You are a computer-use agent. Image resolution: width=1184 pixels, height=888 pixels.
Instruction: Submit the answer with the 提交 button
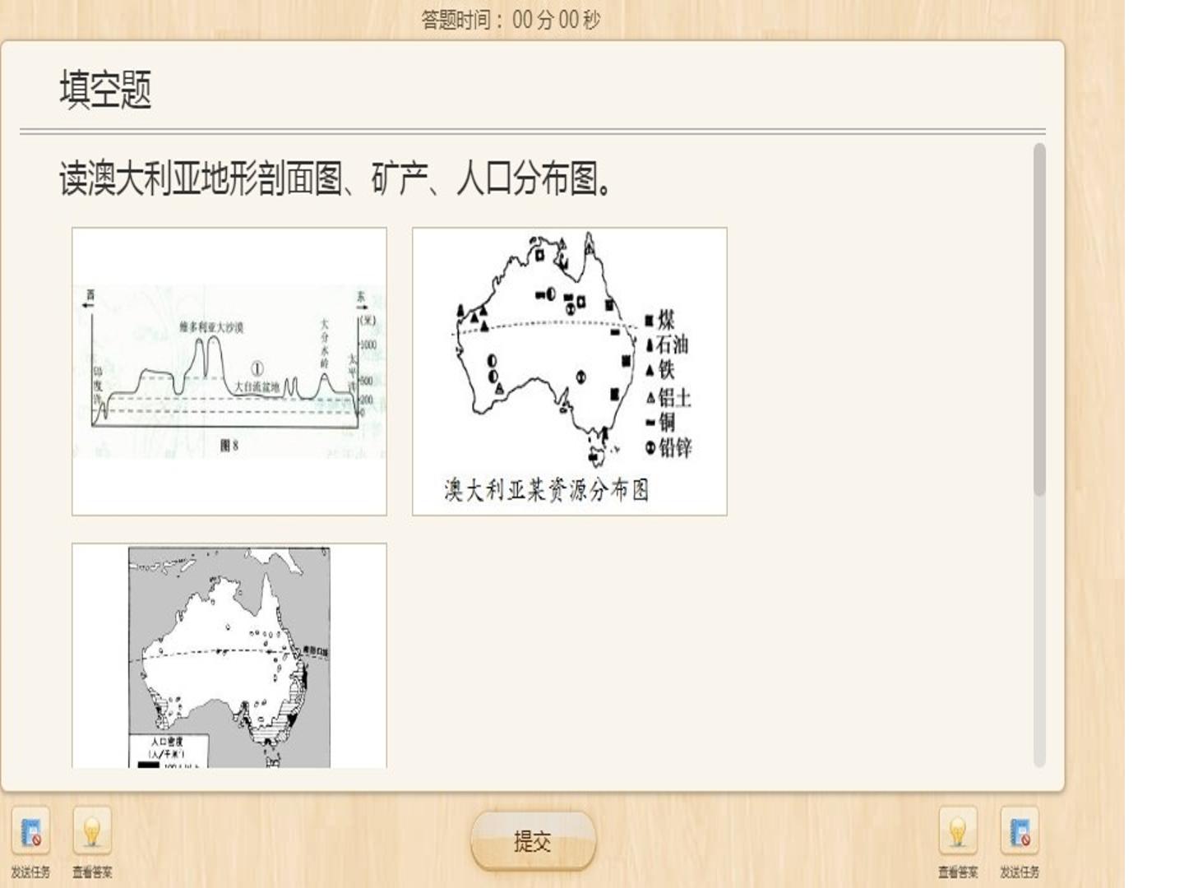click(533, 841)
